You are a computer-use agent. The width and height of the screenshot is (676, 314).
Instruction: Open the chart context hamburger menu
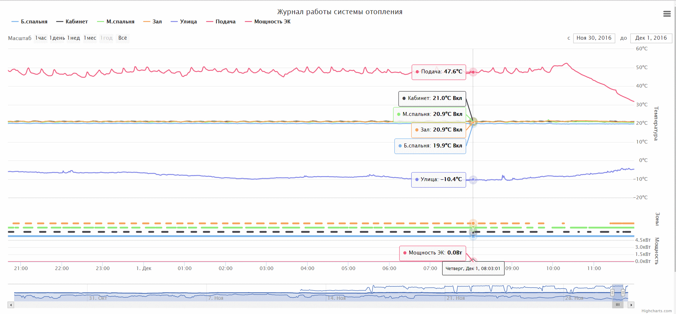[667, 14]
